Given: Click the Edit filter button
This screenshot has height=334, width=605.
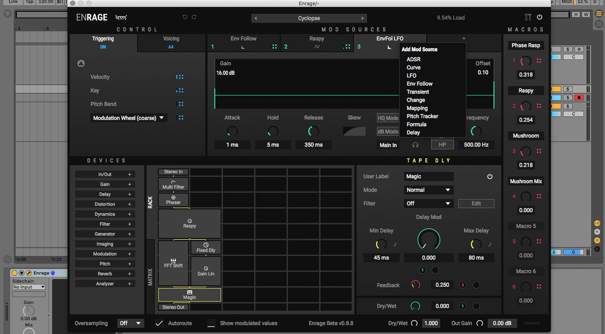Looking at the screenshot, I should [476, 204].
